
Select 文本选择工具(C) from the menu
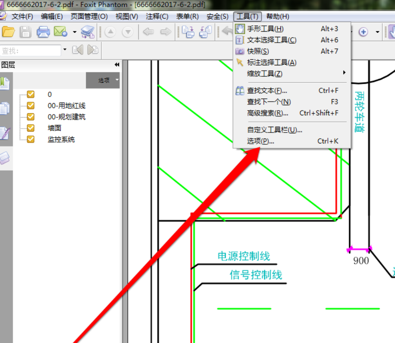(292, 40)
